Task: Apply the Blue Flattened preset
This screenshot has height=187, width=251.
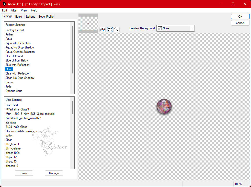Action: click(14, 56)
